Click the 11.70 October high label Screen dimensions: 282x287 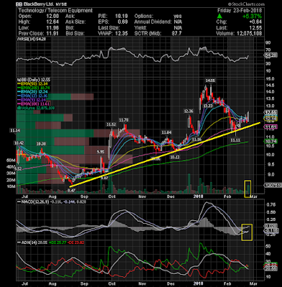click(x=124, y=120)
